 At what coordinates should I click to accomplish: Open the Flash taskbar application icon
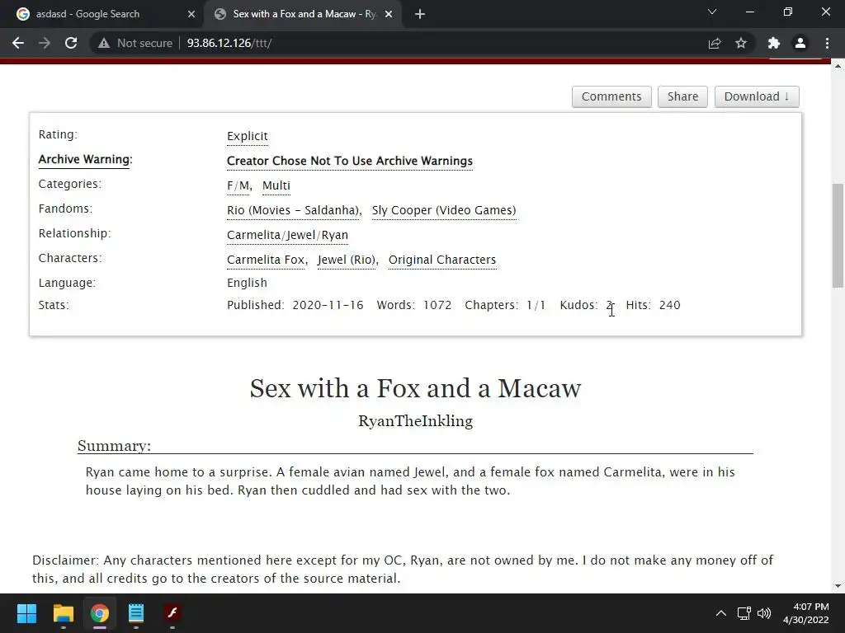[x=172, y=613]
